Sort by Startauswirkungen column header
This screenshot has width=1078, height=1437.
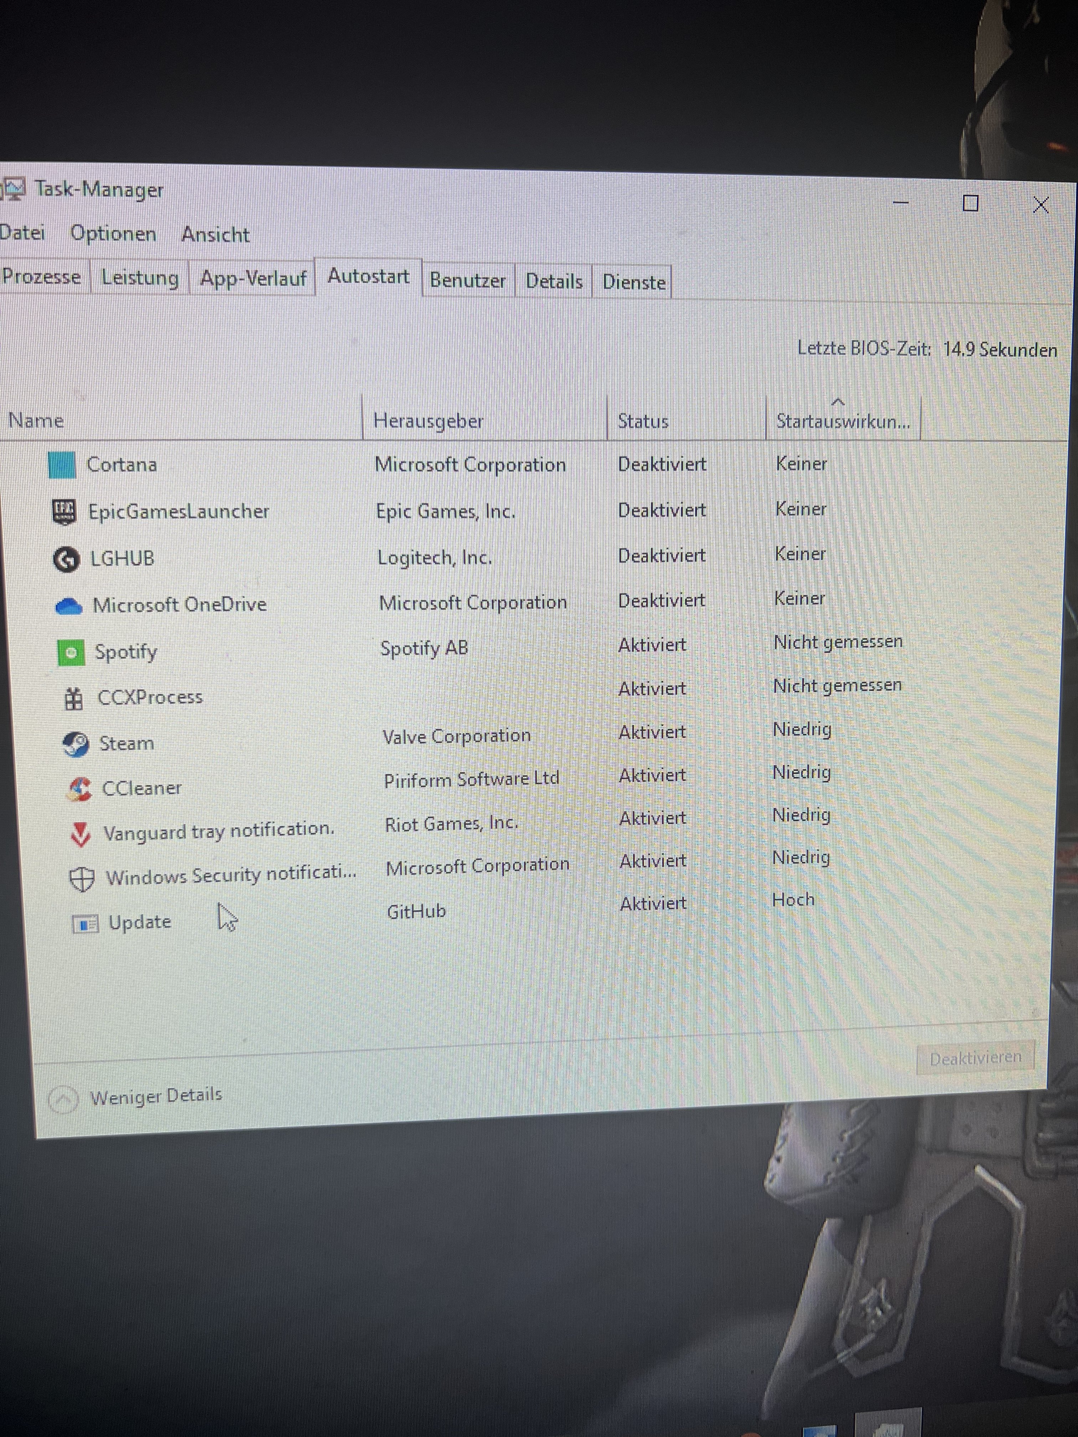pyautogui.click(x=842, y=421)
